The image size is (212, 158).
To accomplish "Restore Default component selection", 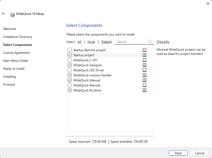I will tap(107, 42).
